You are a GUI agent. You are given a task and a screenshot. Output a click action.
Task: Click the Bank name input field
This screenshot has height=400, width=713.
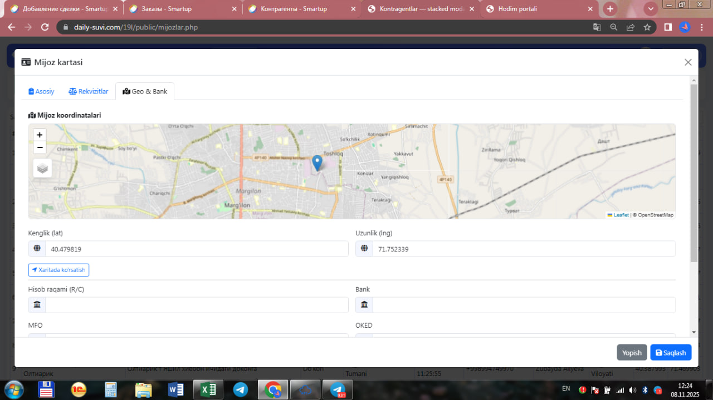click(524, 305)
